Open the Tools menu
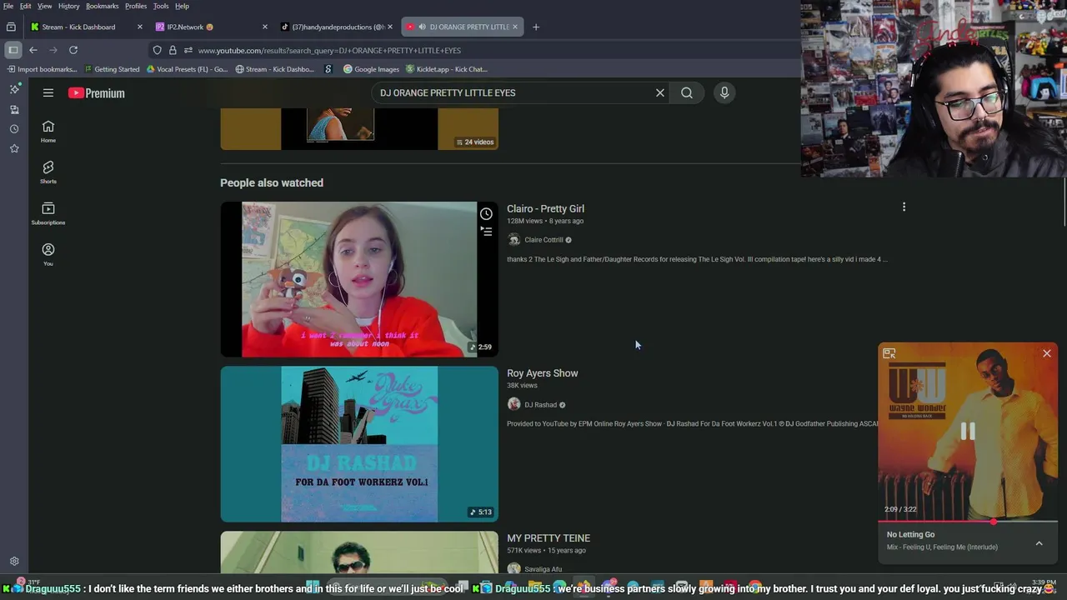 161,6
